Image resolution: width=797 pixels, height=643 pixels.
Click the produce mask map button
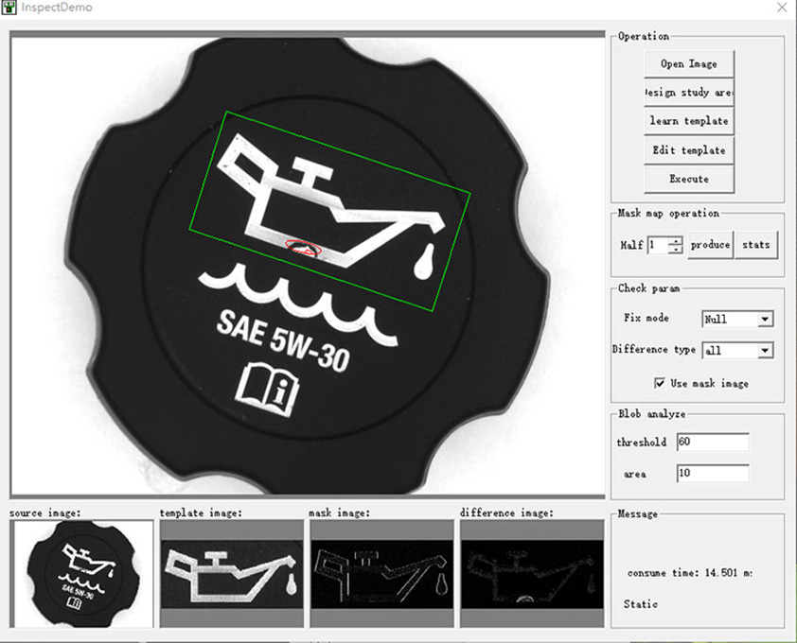coord(710,245)
